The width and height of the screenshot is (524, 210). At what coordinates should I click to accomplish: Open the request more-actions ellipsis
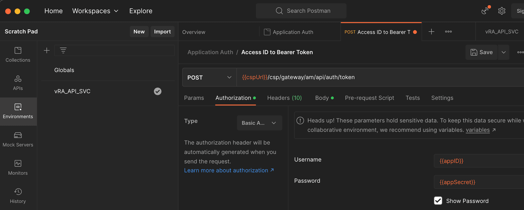coord(520,52)
